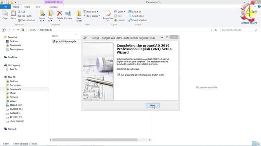Viewport: 261px width, 146px height.
Task: Refresh the Downloads folder view
Action: click(x=216, y=30)
